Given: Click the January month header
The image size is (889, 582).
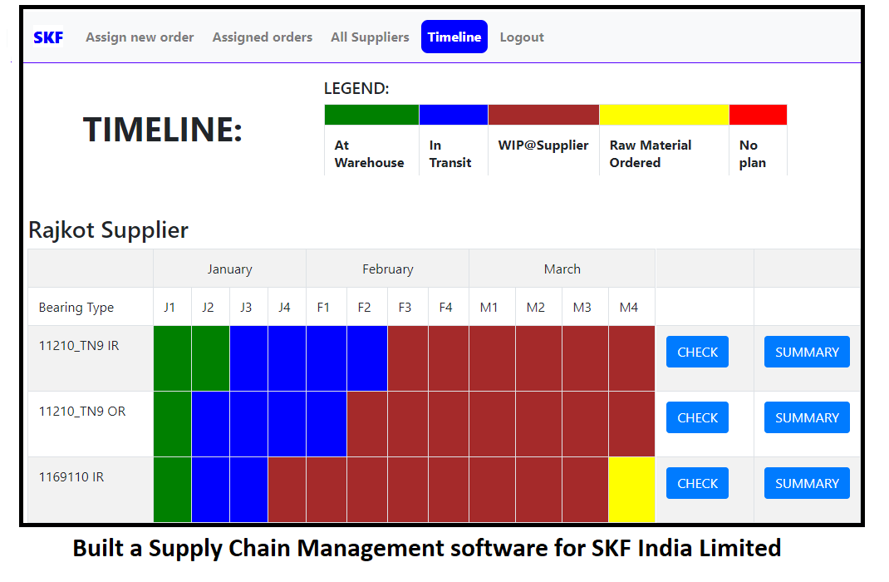Looking at the screenshot, I should [229, 269].
